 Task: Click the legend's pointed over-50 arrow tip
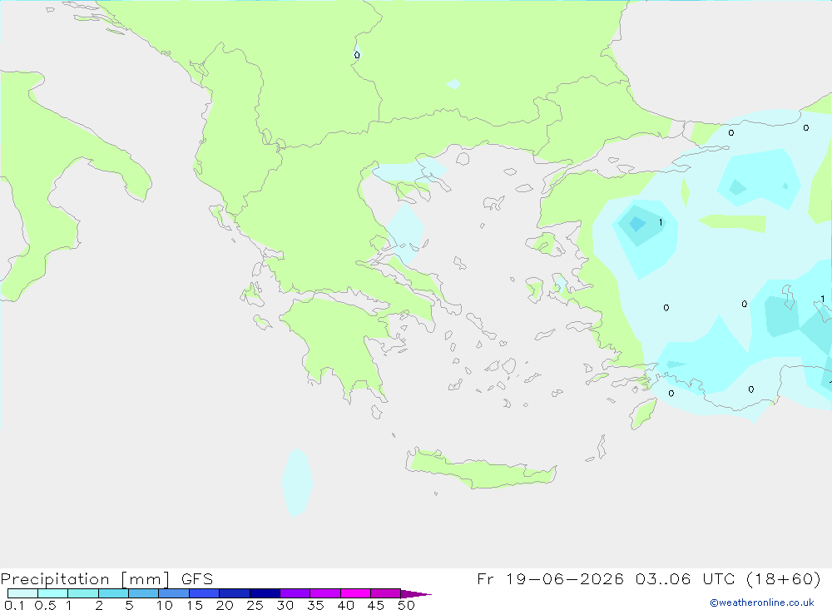click(416, 593)
